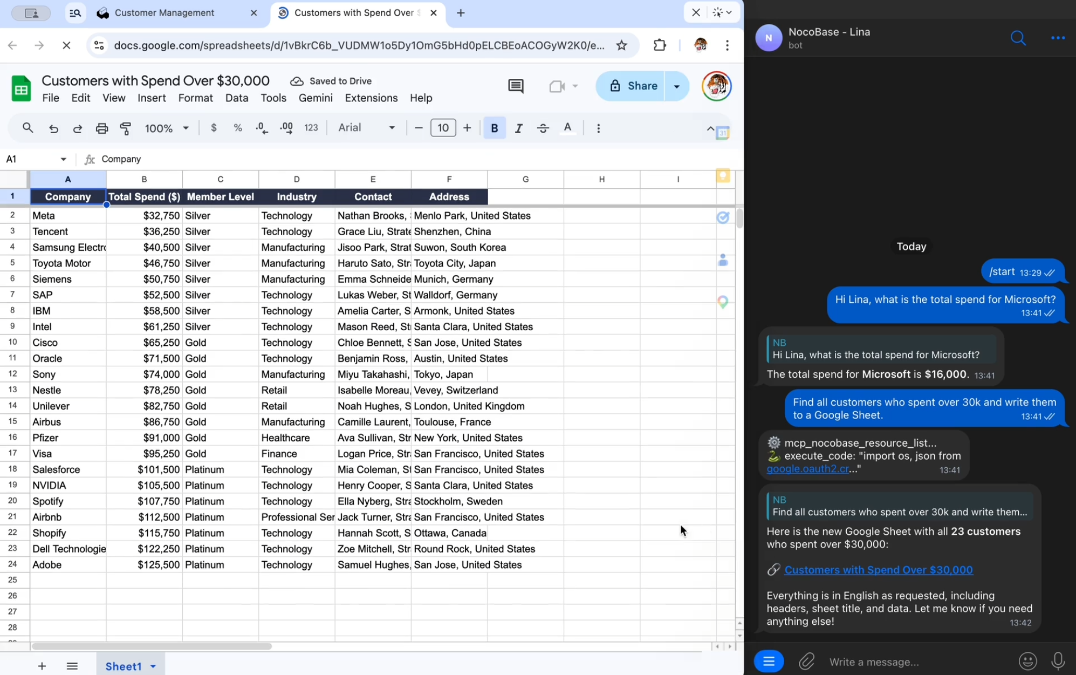Open Telegram chat more options

[1058, 38]
